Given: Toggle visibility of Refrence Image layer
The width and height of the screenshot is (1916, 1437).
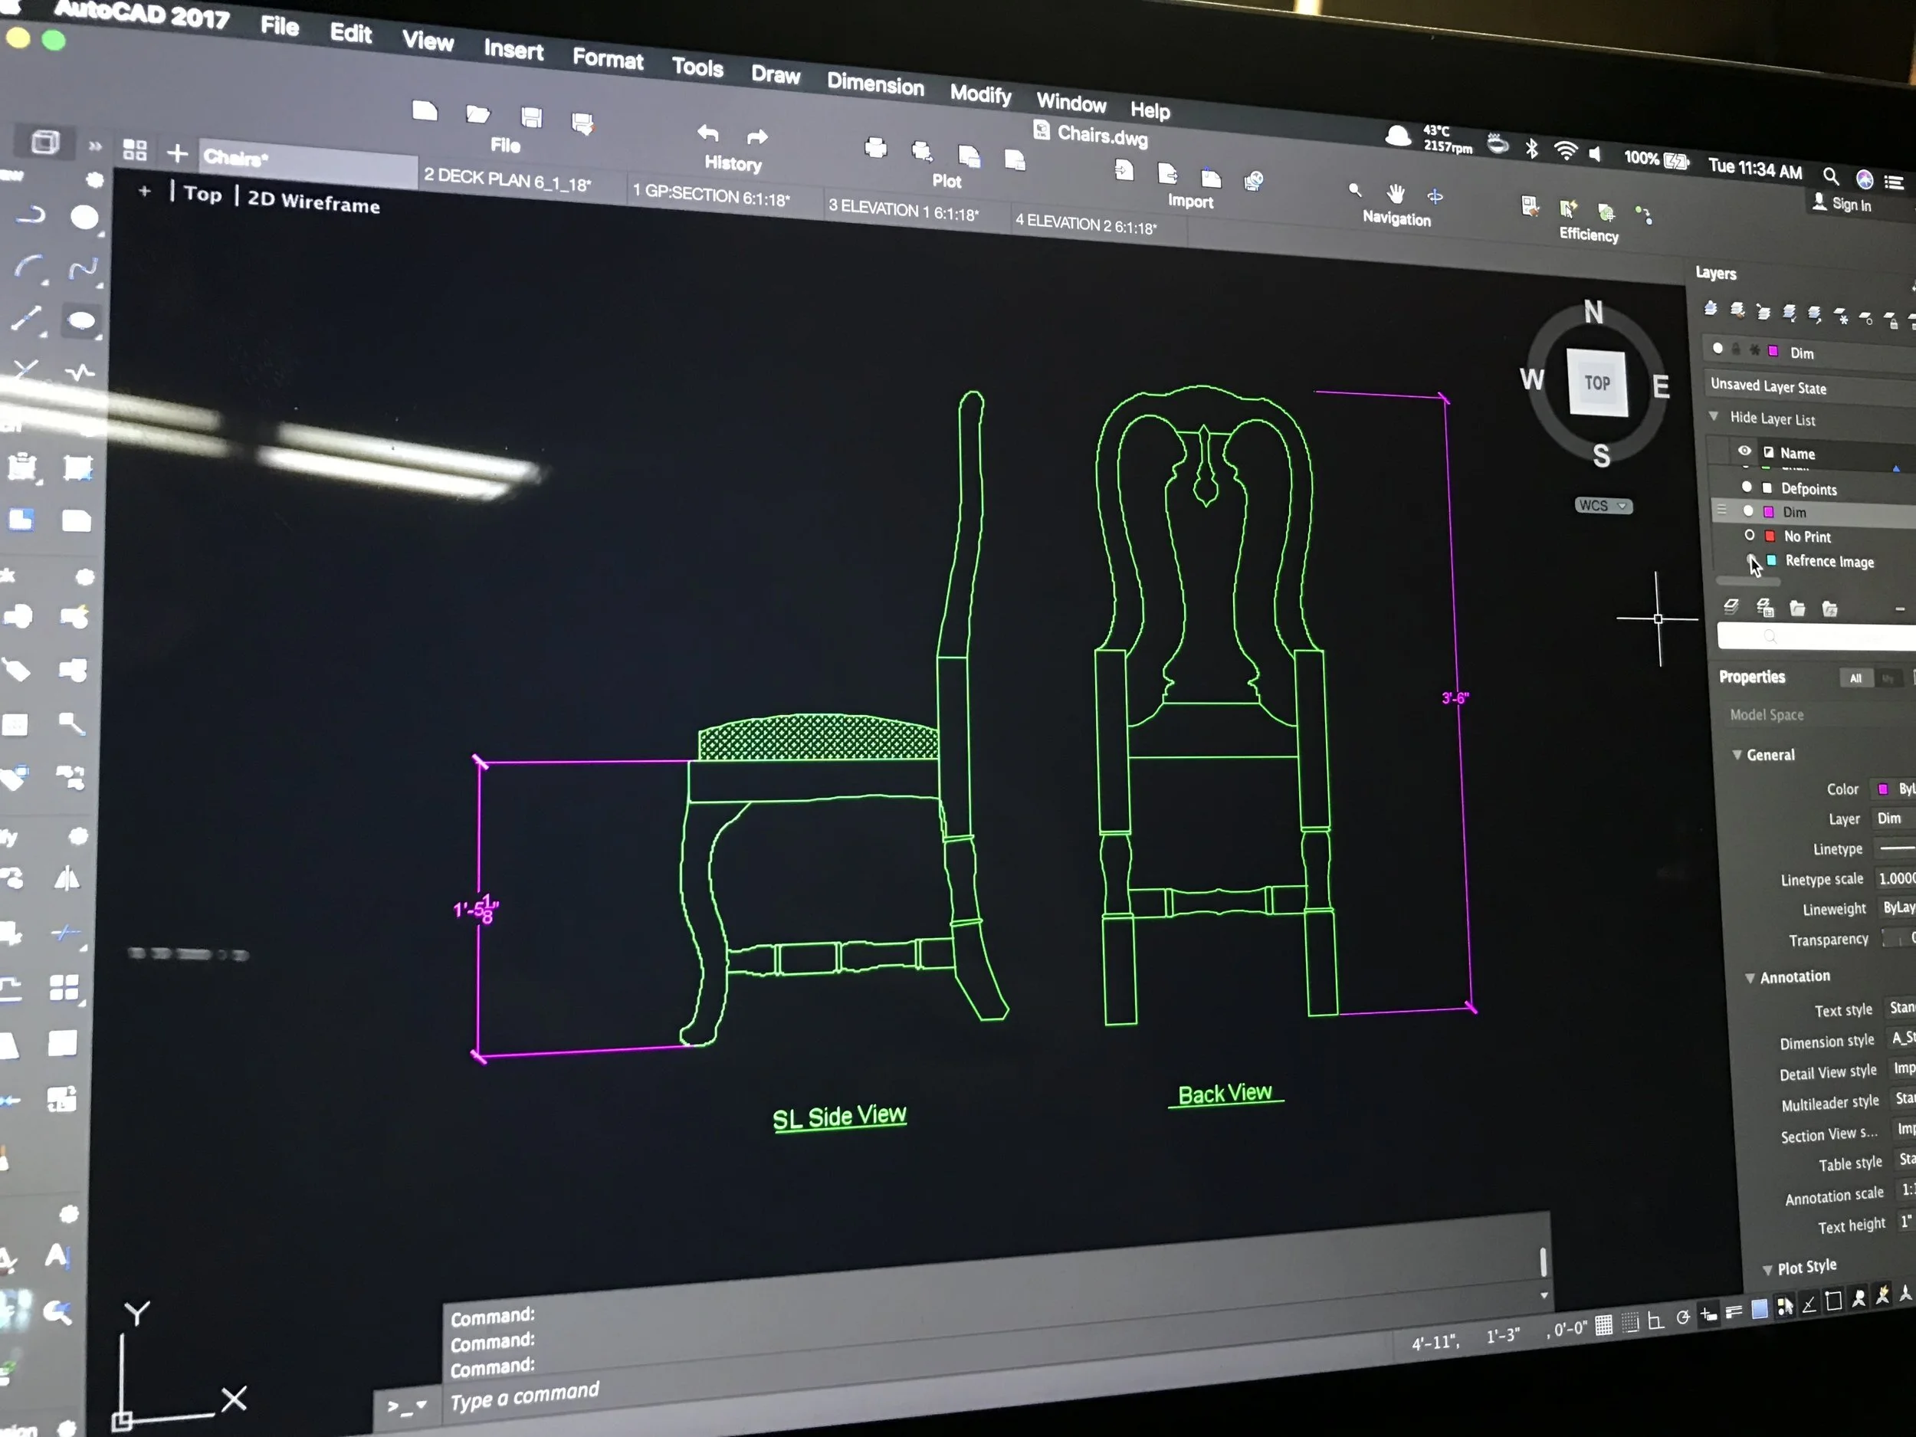Looking at the screenshot, I should click(x=1750, y=559).
